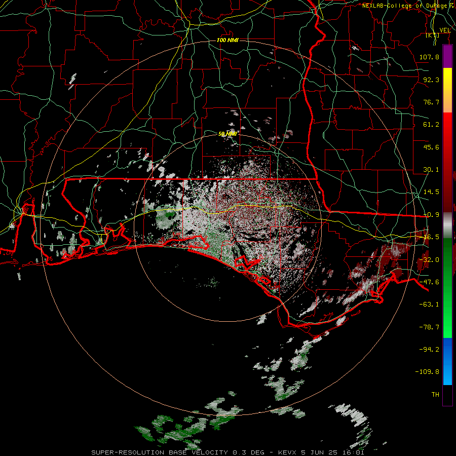
Task: Click the -47.6 velocity scale value
Action: tap(429, 282)
